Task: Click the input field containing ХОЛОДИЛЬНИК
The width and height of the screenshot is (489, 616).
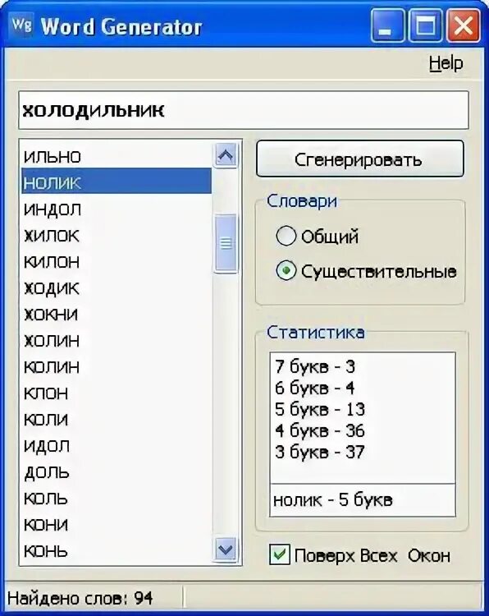Action: (244, 110)
